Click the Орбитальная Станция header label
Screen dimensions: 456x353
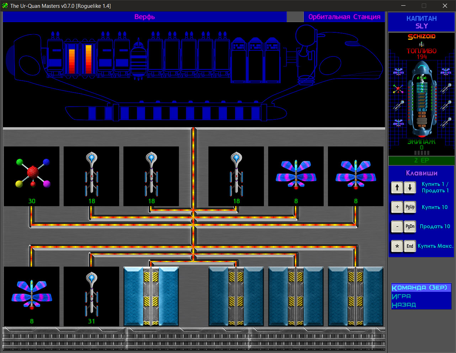click(344, 17)
